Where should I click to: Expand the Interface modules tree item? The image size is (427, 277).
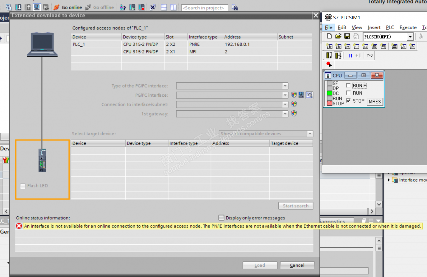point(389,180)
